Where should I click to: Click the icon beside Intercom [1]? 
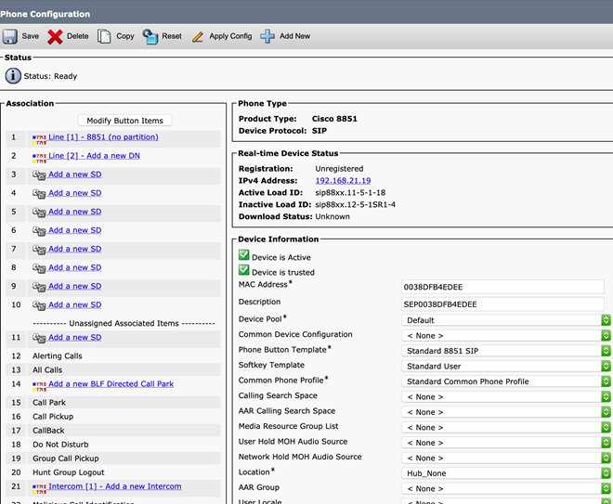point(39,489)
